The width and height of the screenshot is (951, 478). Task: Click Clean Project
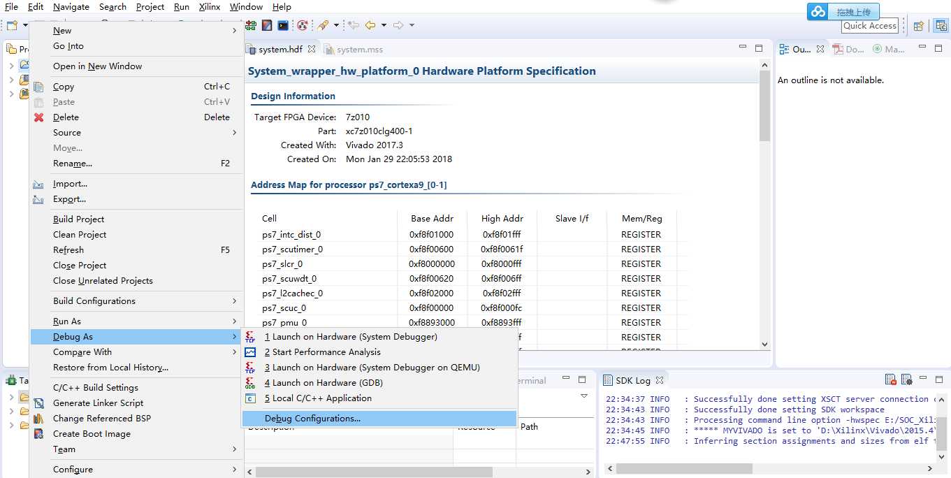[x=136, y=235]
